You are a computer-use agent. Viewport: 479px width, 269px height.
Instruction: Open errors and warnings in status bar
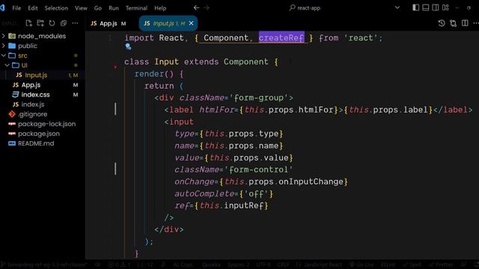click(x=120, y=265)
